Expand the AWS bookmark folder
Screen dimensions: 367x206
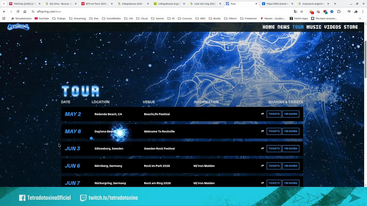[200, 18]
